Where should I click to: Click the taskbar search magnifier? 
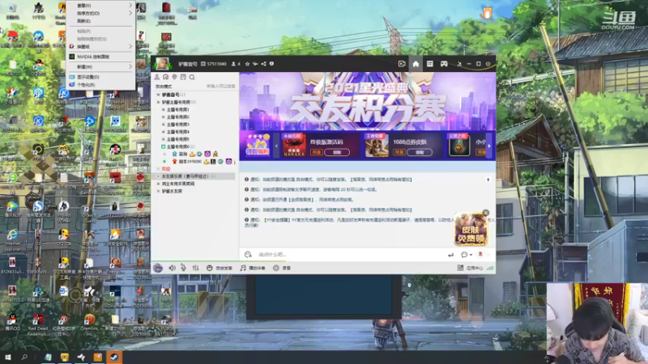pos(24,357)
